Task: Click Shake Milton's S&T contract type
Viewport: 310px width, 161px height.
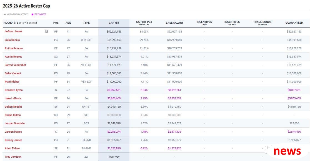Action: [86, 115]
